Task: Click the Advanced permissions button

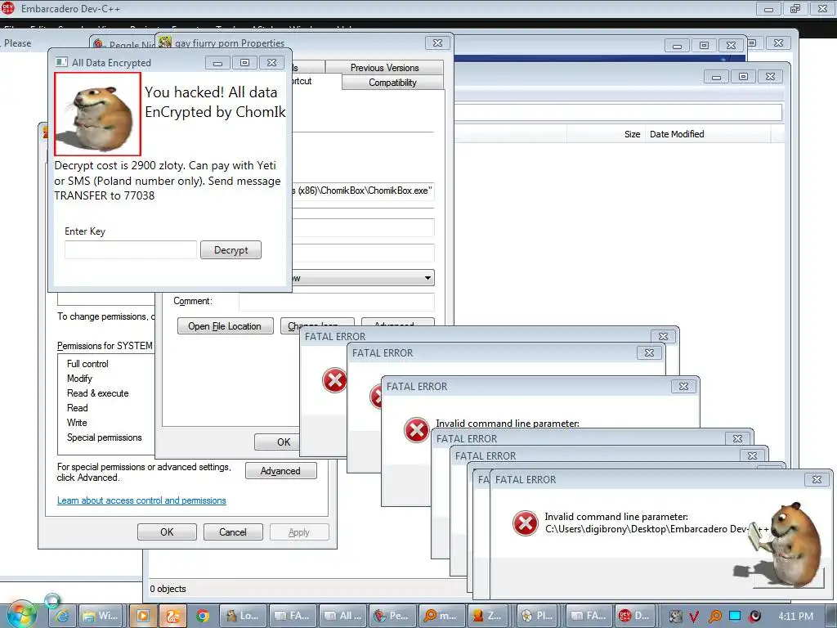Action: (281, 470)
